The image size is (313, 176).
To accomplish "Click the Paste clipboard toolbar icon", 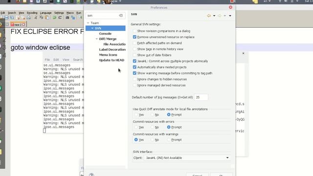I will tap(47, 18).
